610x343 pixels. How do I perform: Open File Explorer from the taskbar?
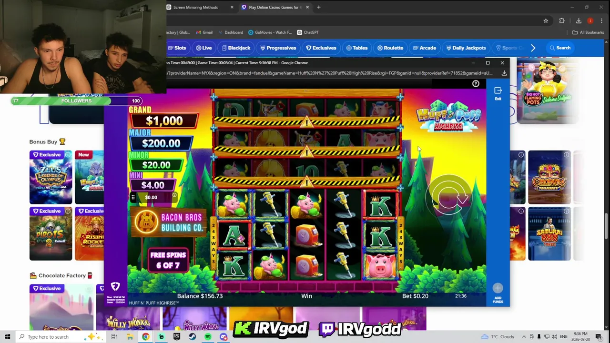pos(130,337)
